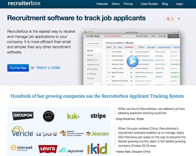Click the arpa-e logo
Image resolution: width=196 pixels, height=156 pixels.
47,134
